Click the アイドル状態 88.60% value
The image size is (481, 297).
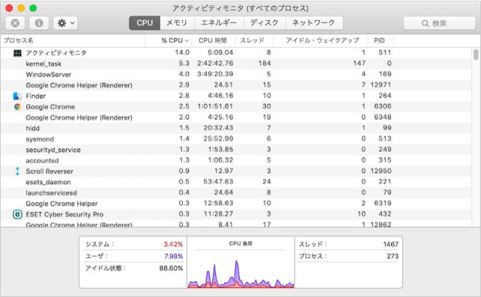[171, 269]
